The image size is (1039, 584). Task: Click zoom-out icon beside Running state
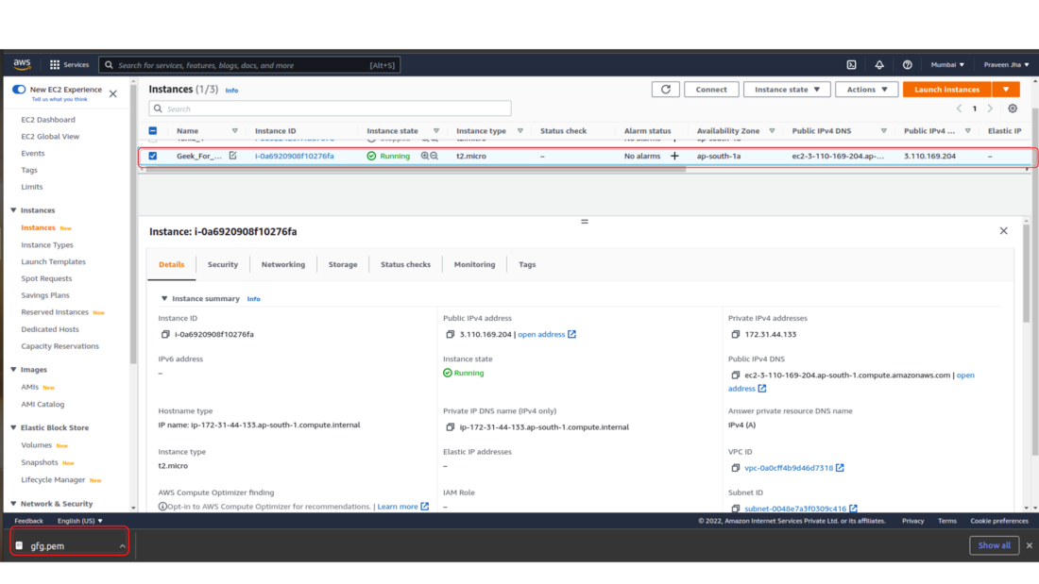434,156
